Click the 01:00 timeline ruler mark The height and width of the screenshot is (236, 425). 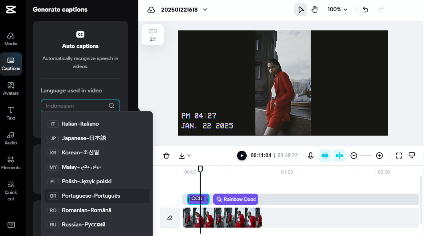287,172
